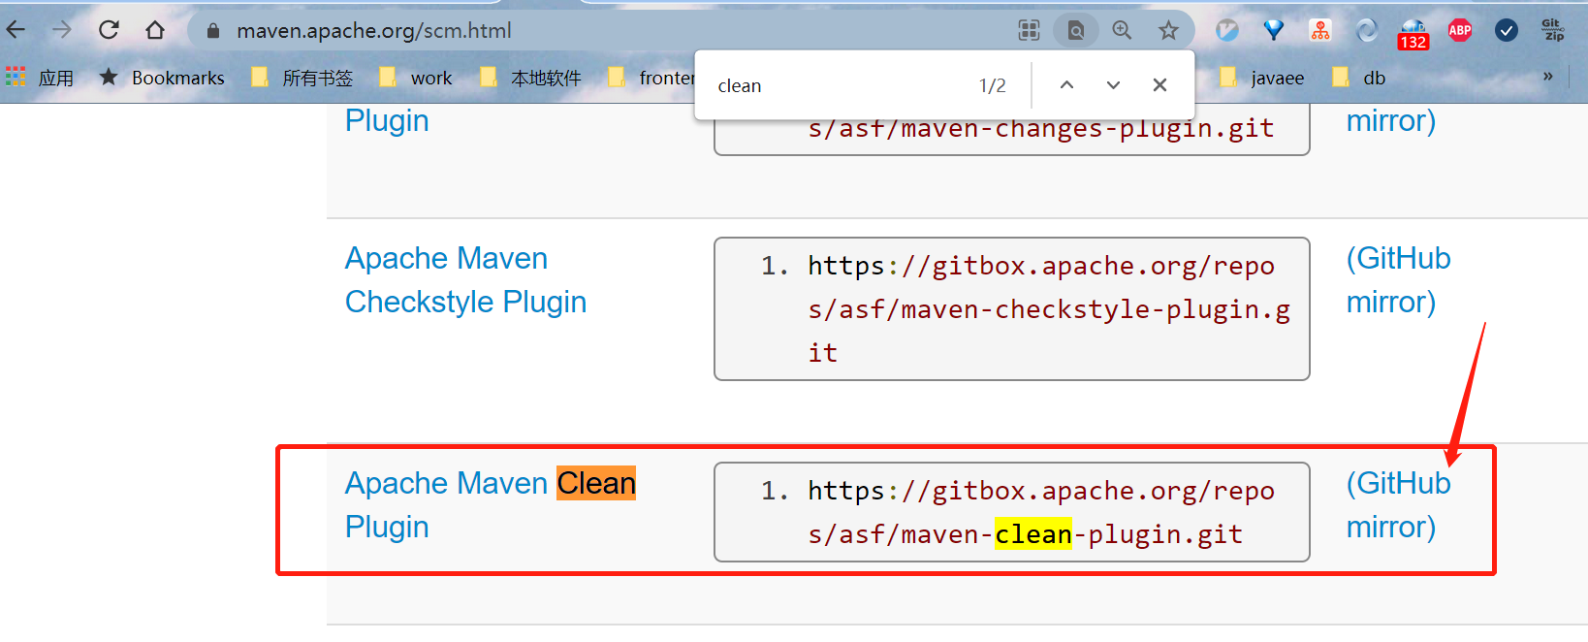Image resolution: width=1588 pixels, height=642 pixels.
Task: Open the javaee bookmarks folder
Action: 1262,78
